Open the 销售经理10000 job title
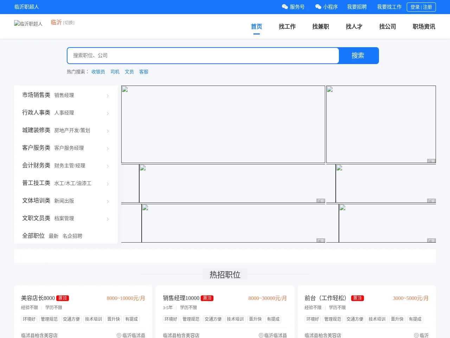Image resolution: width=450 pixels, height=338 pixels. 181,298
